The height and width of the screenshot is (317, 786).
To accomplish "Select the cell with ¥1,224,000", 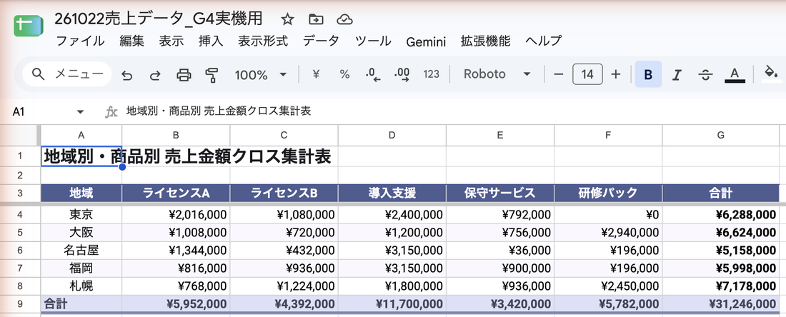I will [284, 286].
